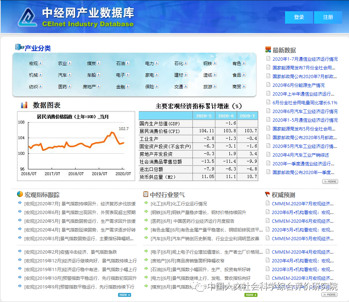
Task: Open the 2020年6月汽车工业经济运行情况 link
Action: pos(305,111)
